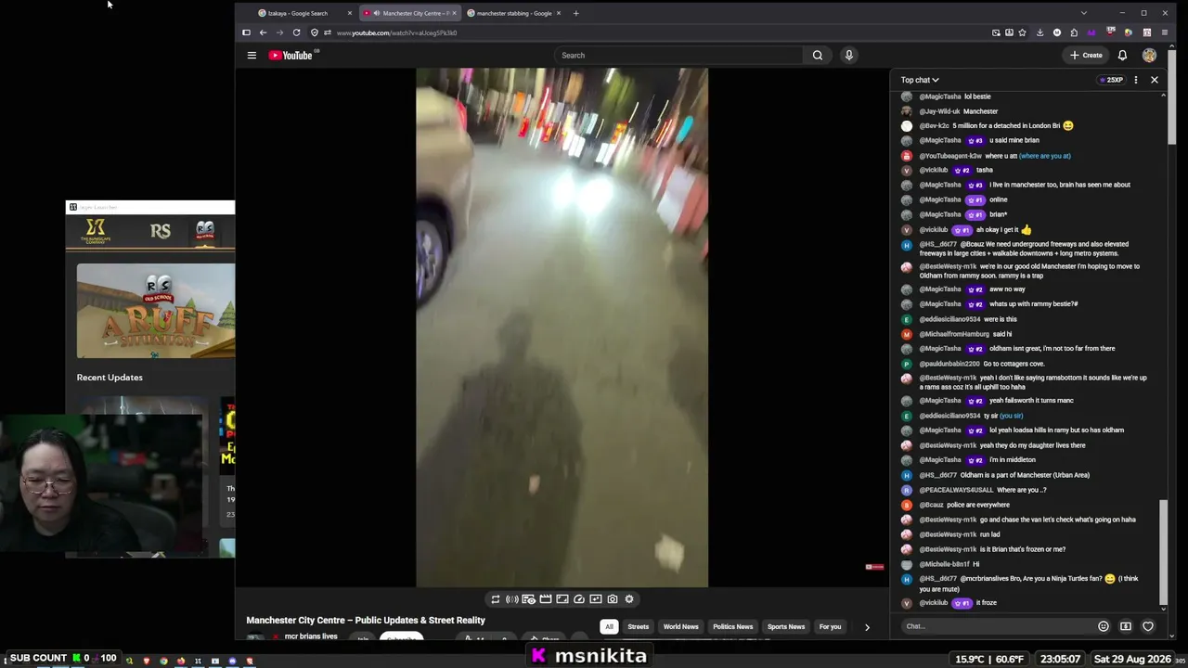Take a video screenshot with camera icon
Image resolution: width=1188 pixels, height=668 pixels.
pos(613,599)
